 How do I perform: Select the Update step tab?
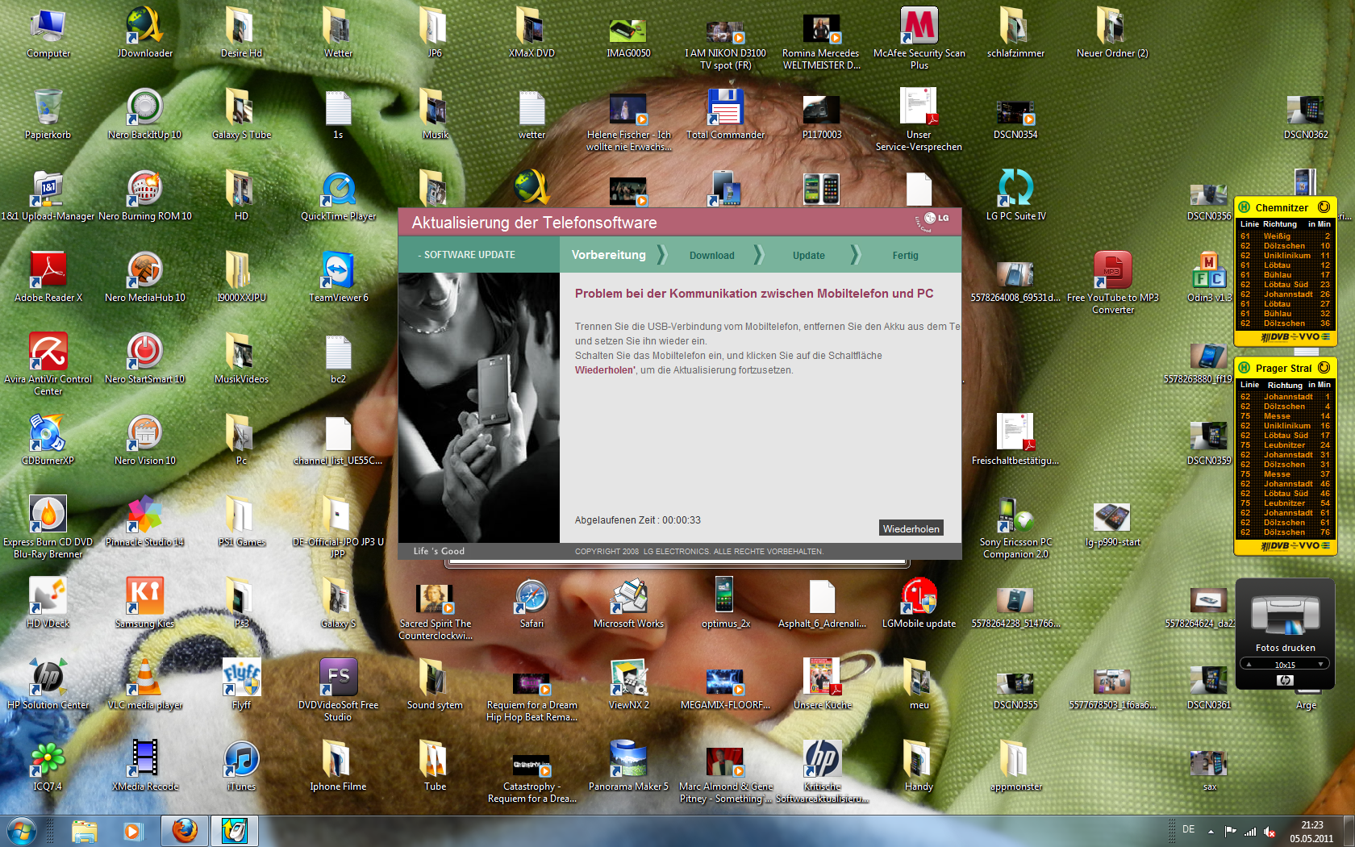(809, 256)
